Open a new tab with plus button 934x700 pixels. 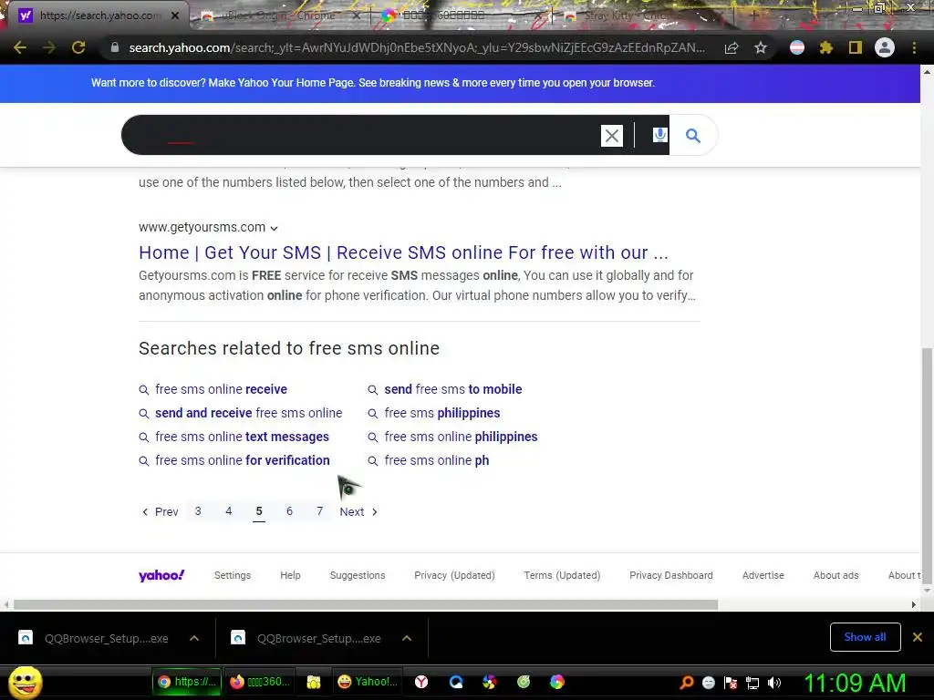pos(753,15)
